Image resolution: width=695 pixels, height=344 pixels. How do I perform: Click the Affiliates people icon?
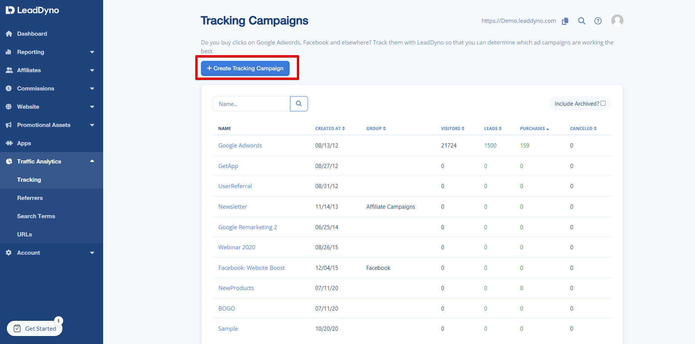tap(9, 70)
